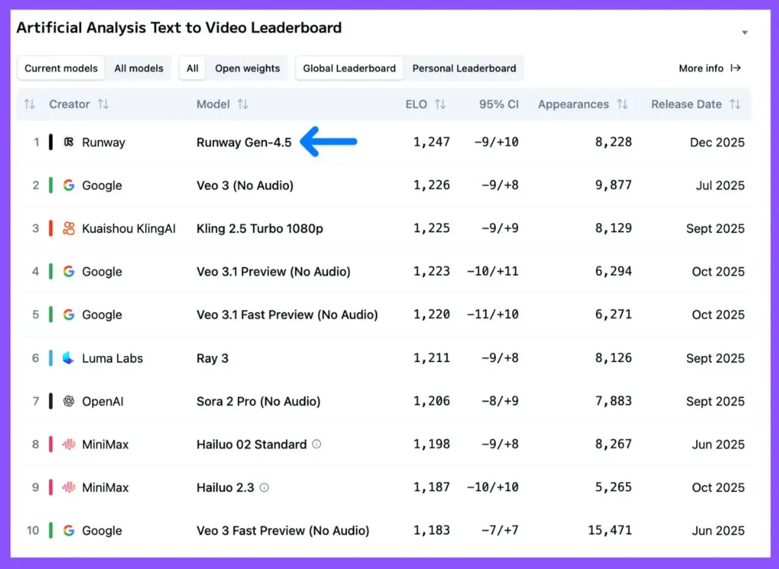The height and width of the screenshot is (569, 779).
Task: Click the info icon beside Hailuo 2.3
Action: 264,487
